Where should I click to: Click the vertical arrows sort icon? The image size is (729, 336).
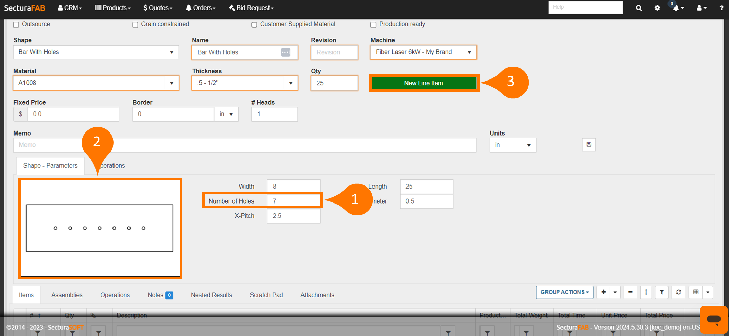point(646,292)
